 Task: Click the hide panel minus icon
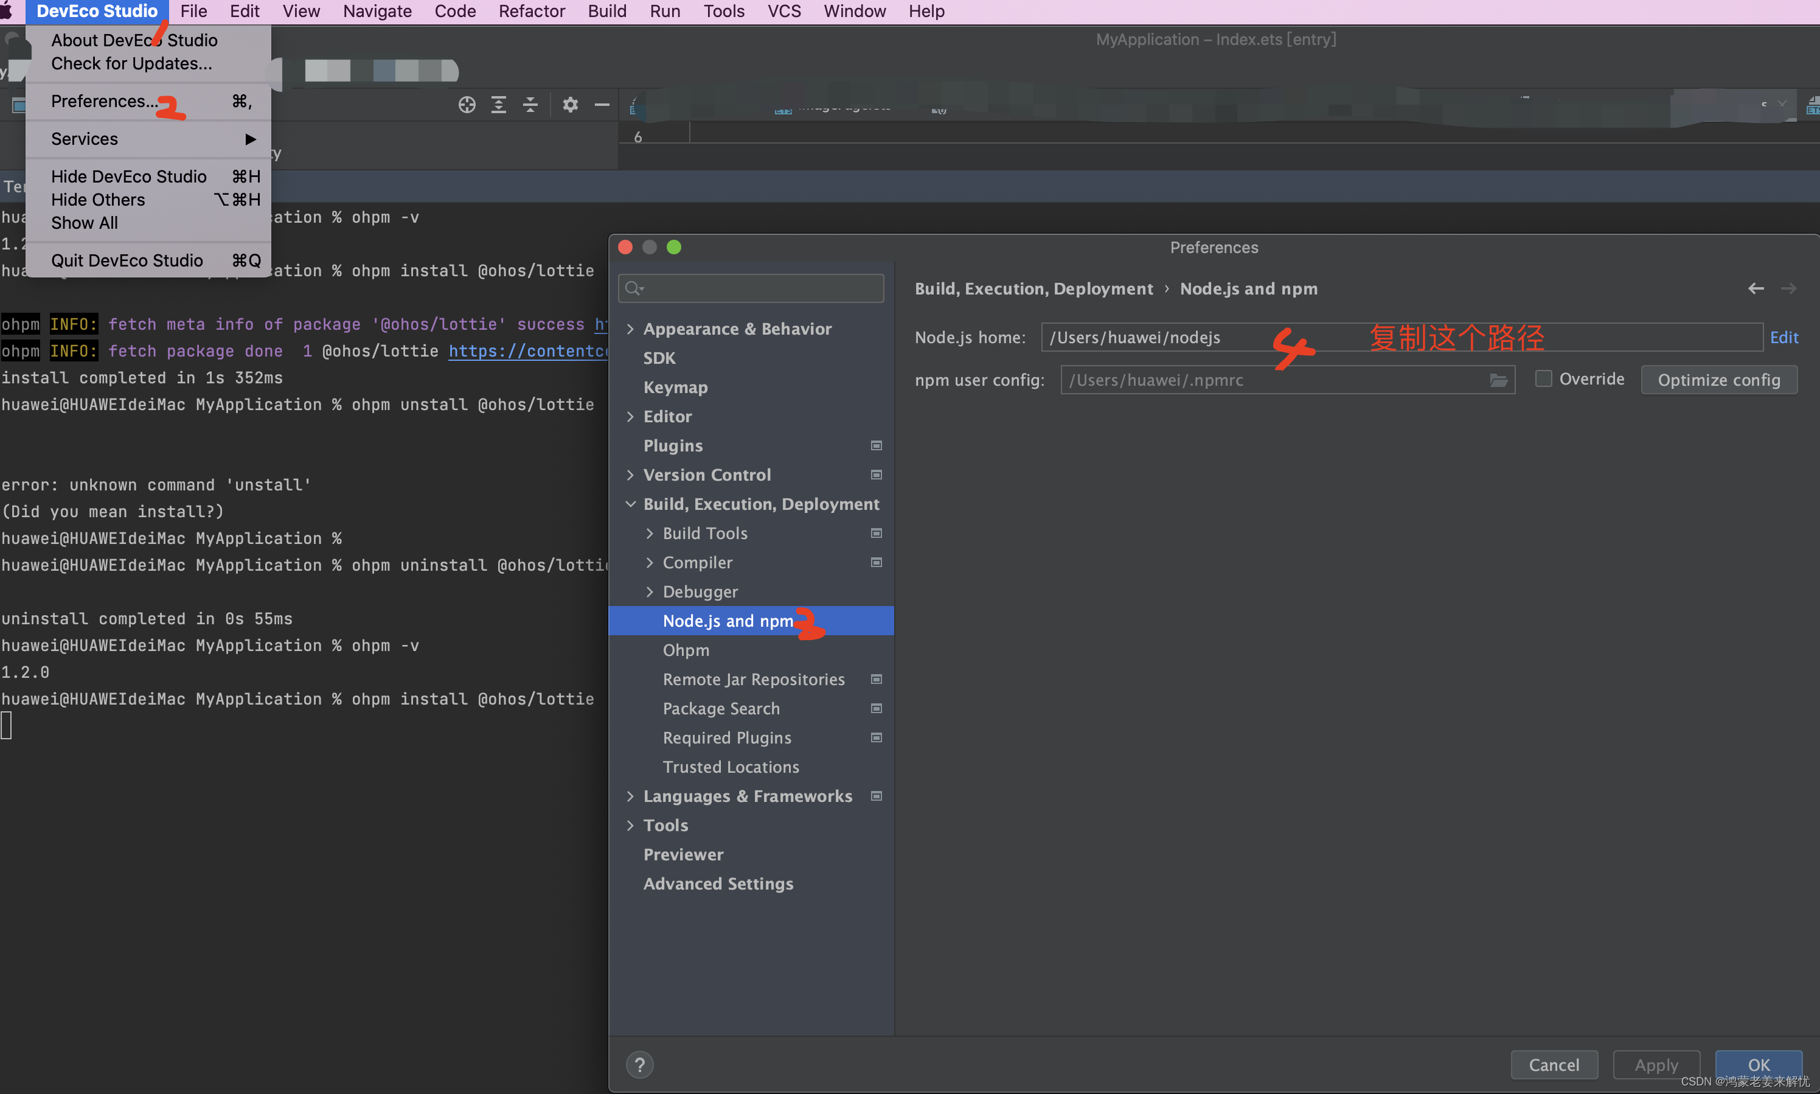[602, 105]
